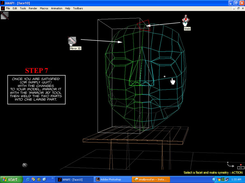Screen dimensions: 245x183
Task: Expand hidden system tray icons arrow
Action: tap(214, 179)
